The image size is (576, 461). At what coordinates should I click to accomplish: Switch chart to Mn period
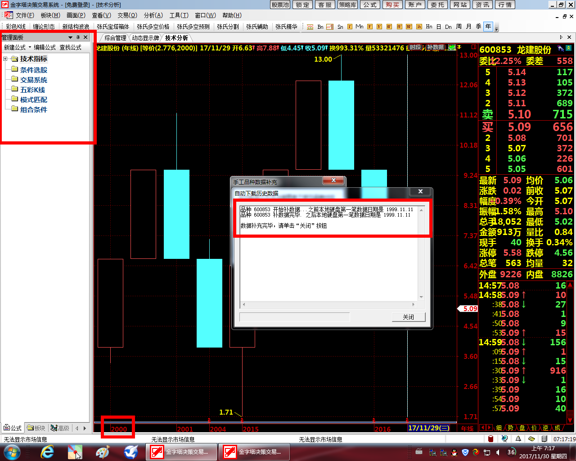[x=360, y=27]
